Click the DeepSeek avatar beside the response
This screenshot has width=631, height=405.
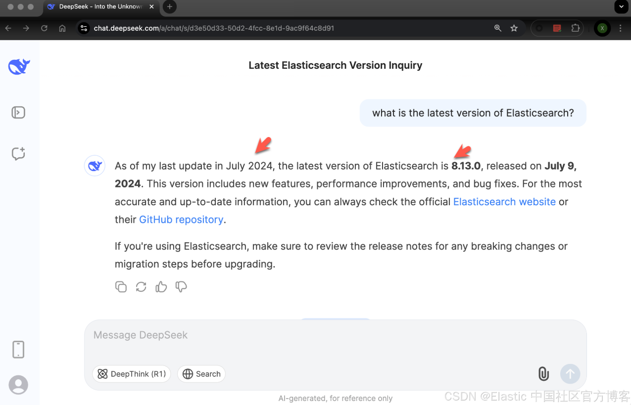point(95,166)
